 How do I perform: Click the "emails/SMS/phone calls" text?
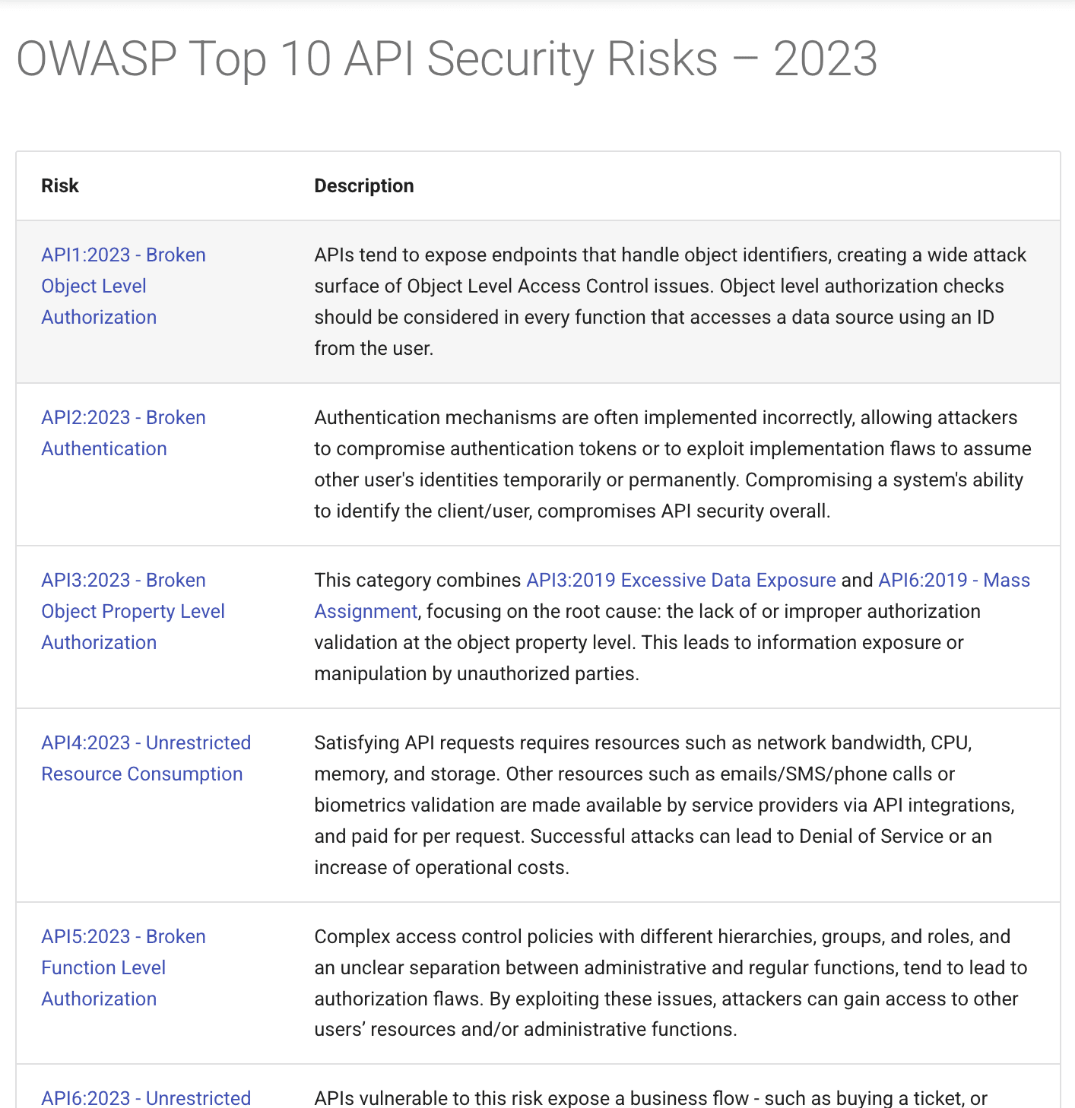tap(824, 774)
